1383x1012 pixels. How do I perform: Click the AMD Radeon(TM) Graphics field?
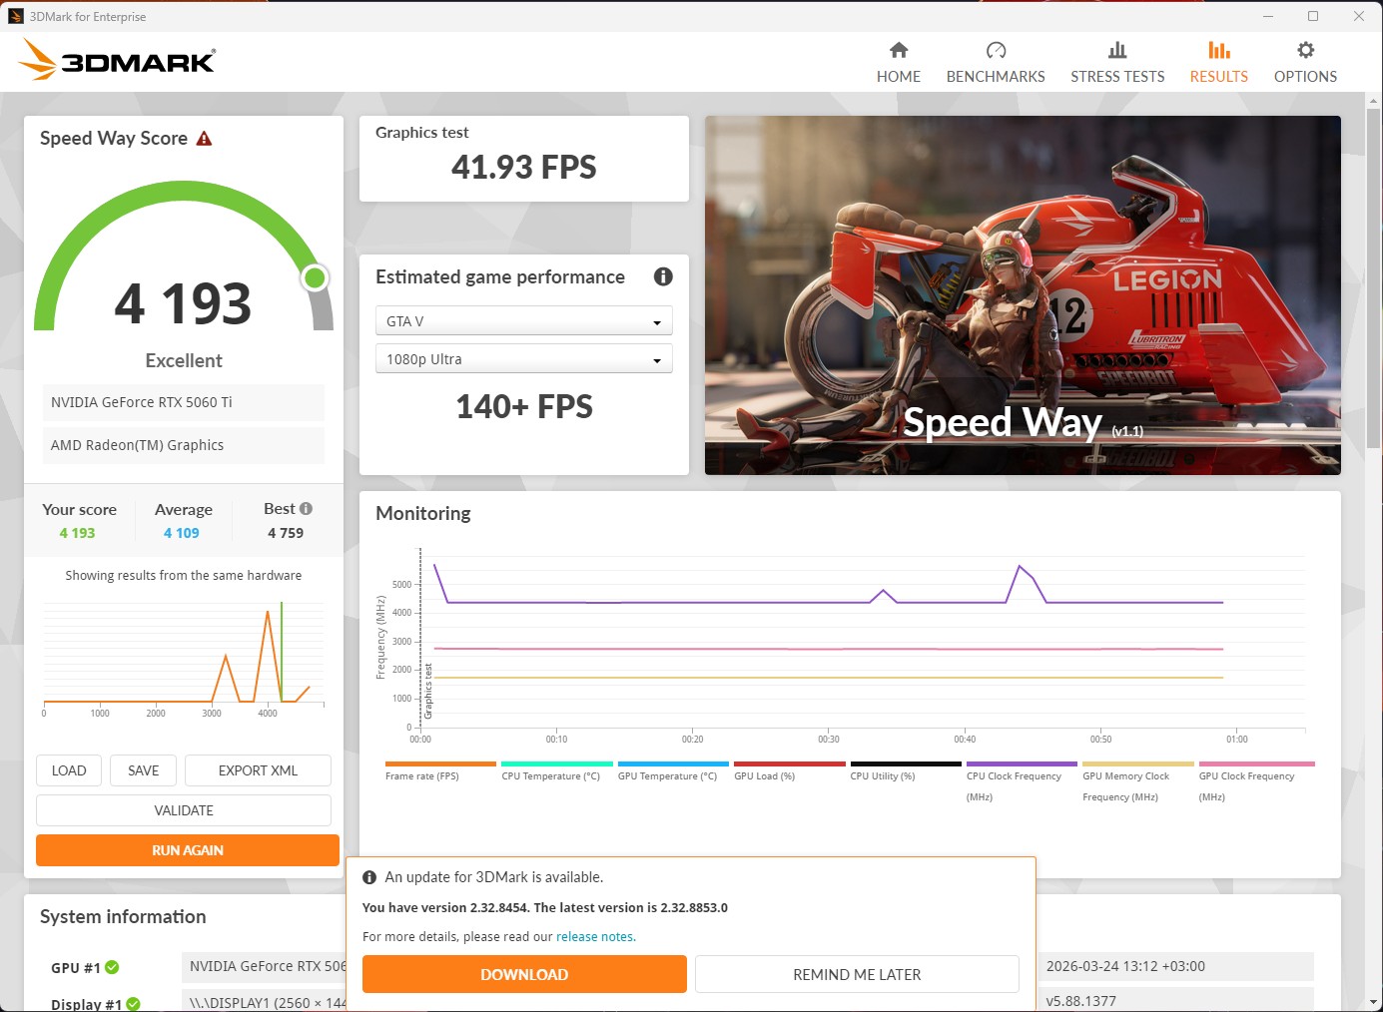pyautogui.click(x=184, y=445)
